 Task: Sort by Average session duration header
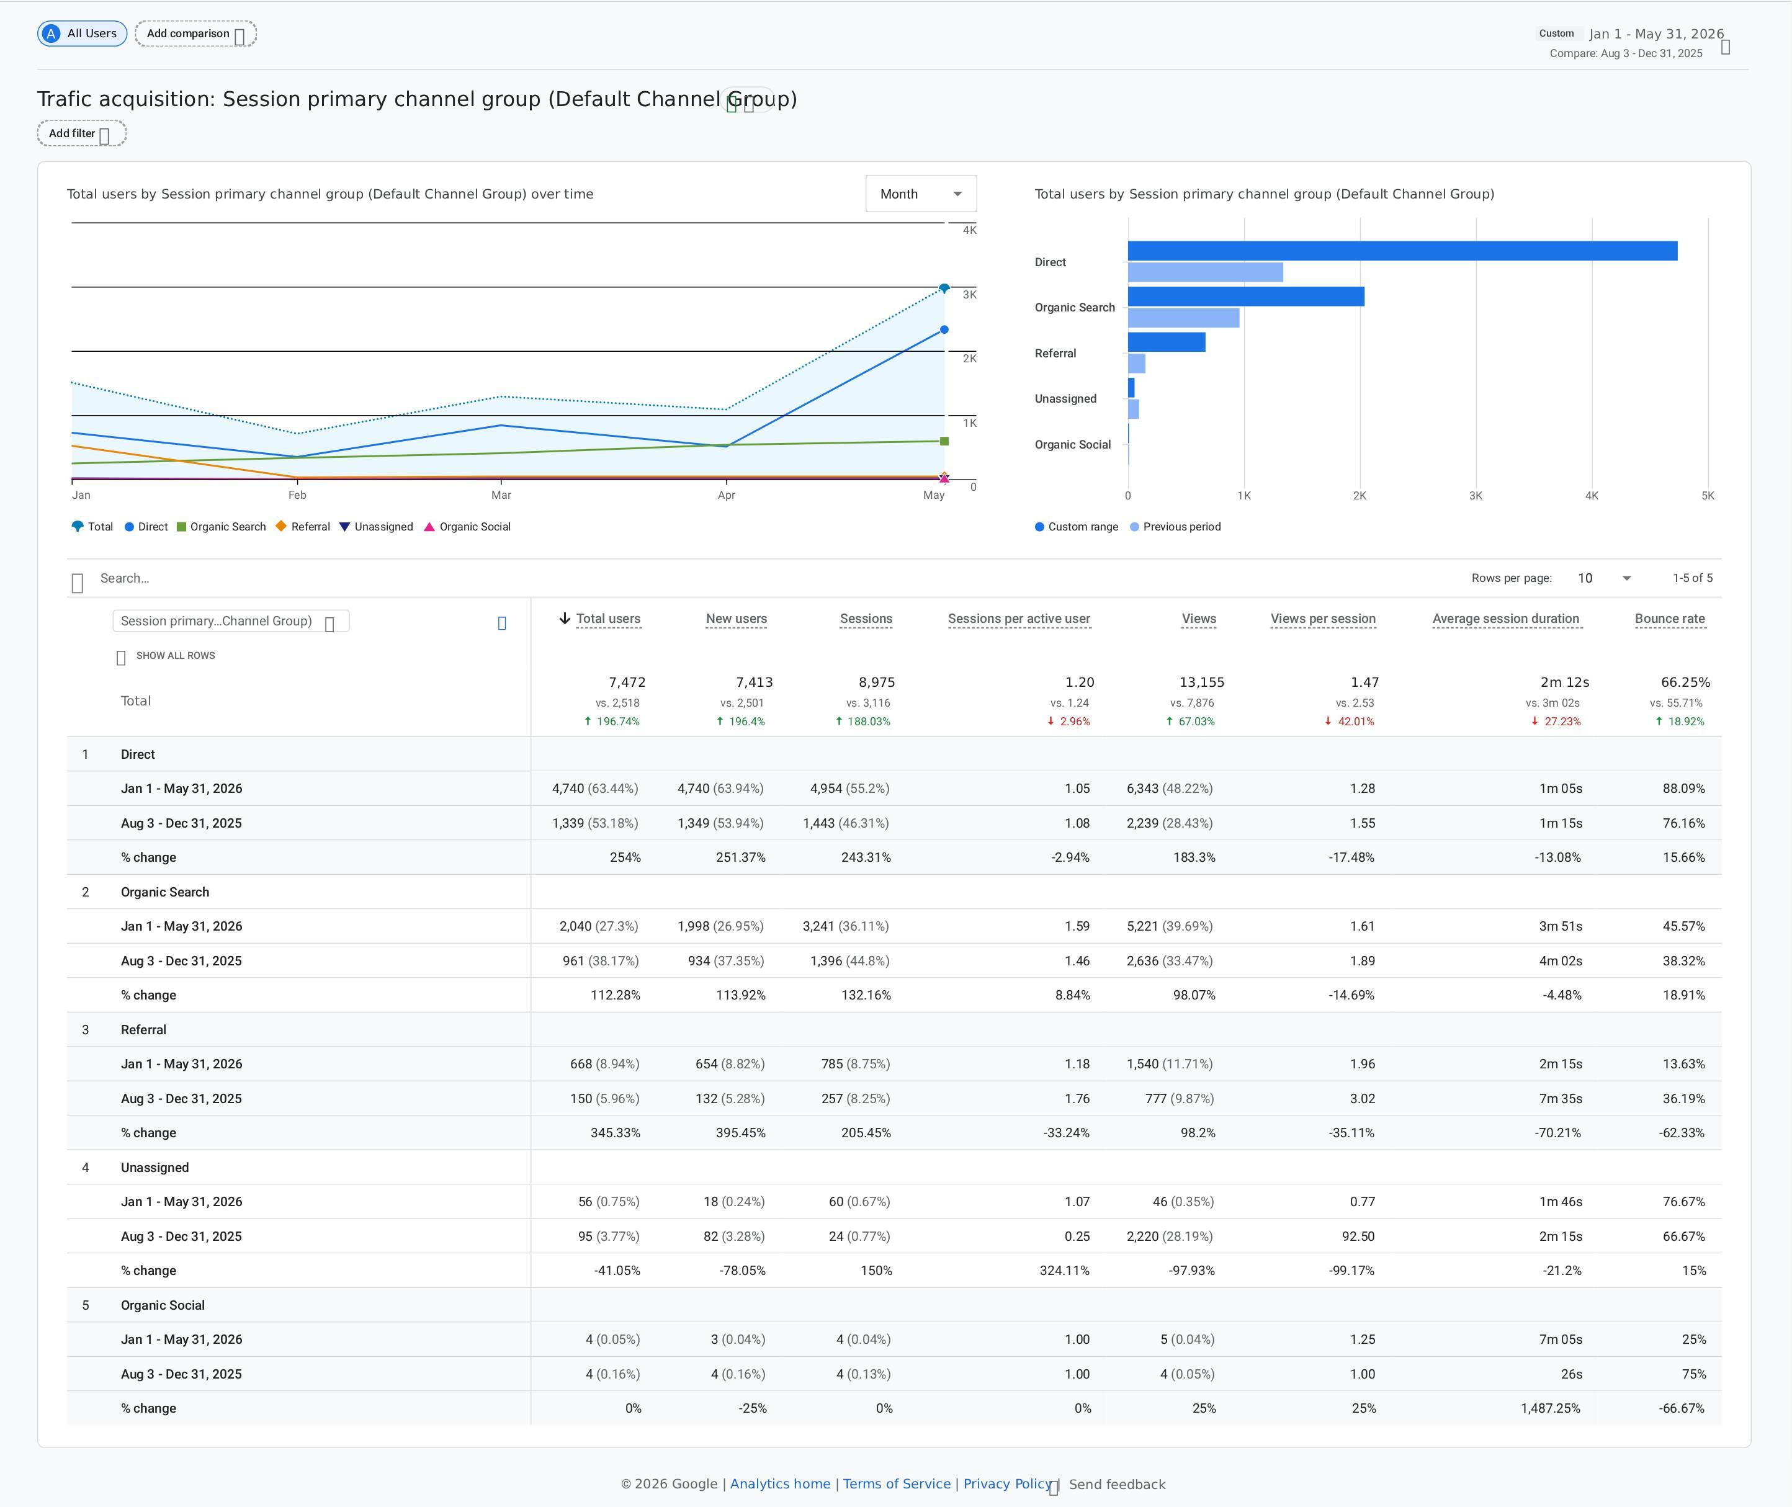click(1506, 619)
